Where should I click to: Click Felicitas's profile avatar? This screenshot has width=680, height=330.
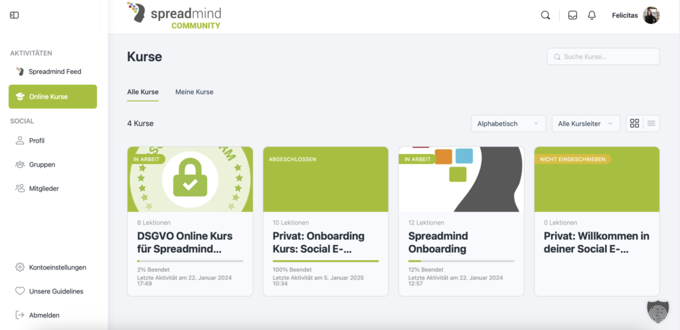(x=651, y=15)
